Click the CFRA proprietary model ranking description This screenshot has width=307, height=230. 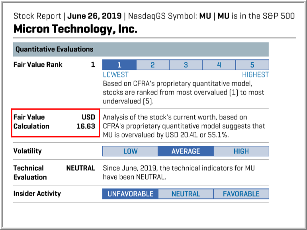[x=184, y=93]
